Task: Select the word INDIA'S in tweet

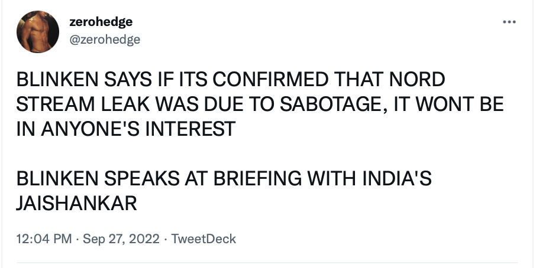Action: [x=397, y=179]
